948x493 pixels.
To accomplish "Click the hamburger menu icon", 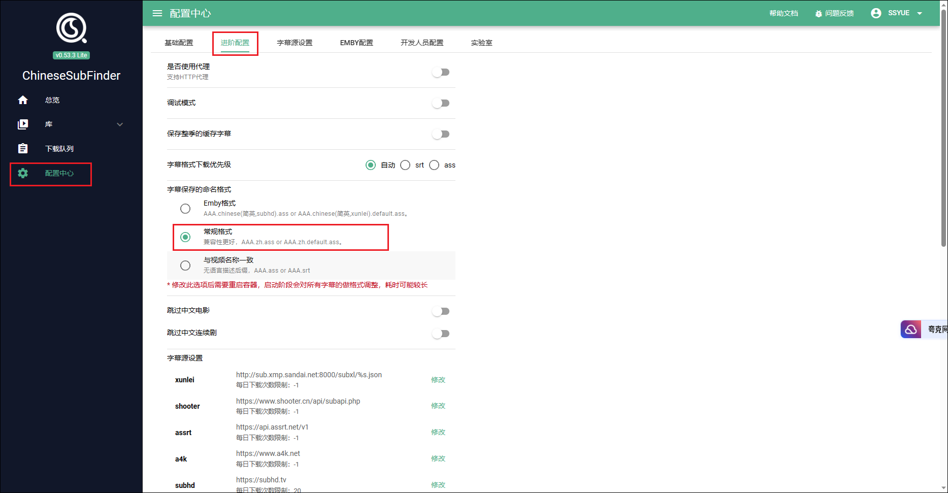I will pyautogui.click(x=157, y=13).
